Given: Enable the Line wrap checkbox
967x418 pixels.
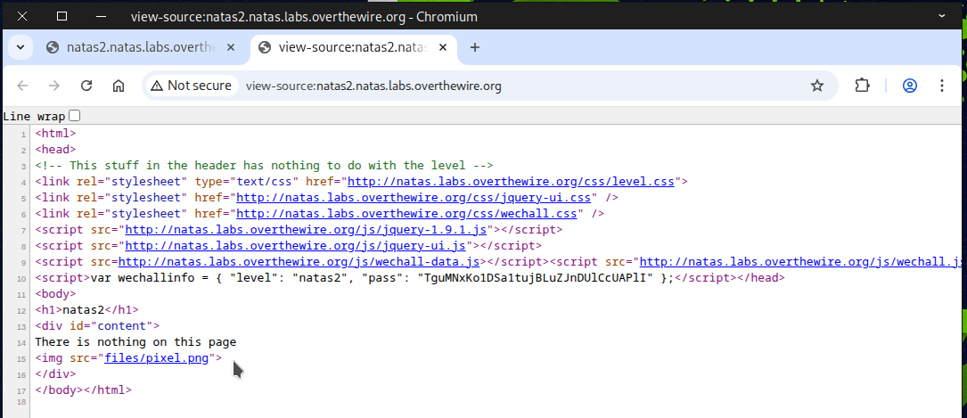Looking at the screenshot, I should [75, 116].
